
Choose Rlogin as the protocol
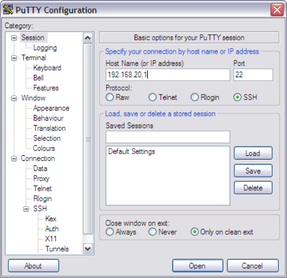pyautogui.click(x=195, y=97)
